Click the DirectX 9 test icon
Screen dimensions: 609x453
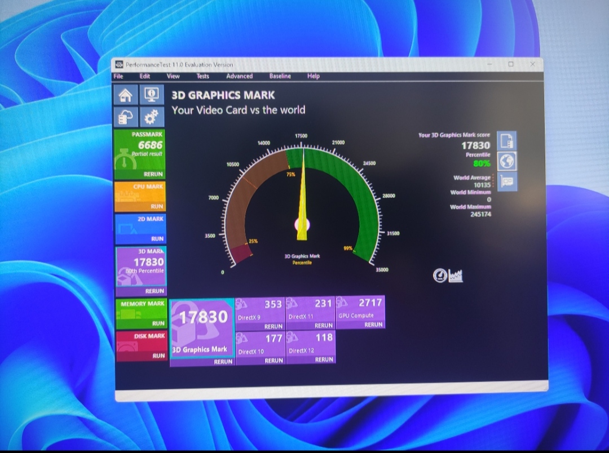pos(242,304)
